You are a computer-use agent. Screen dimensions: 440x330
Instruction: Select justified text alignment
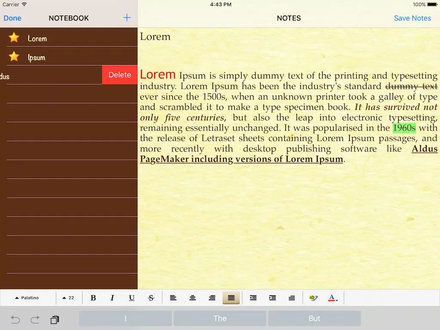pyautogui.click(x=231, y=298)
